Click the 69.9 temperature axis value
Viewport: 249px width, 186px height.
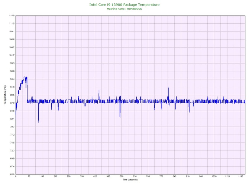[x=12, y=159]
